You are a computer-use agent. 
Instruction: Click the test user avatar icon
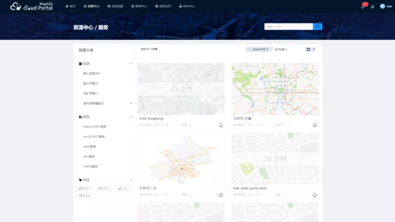click(382, 6)
